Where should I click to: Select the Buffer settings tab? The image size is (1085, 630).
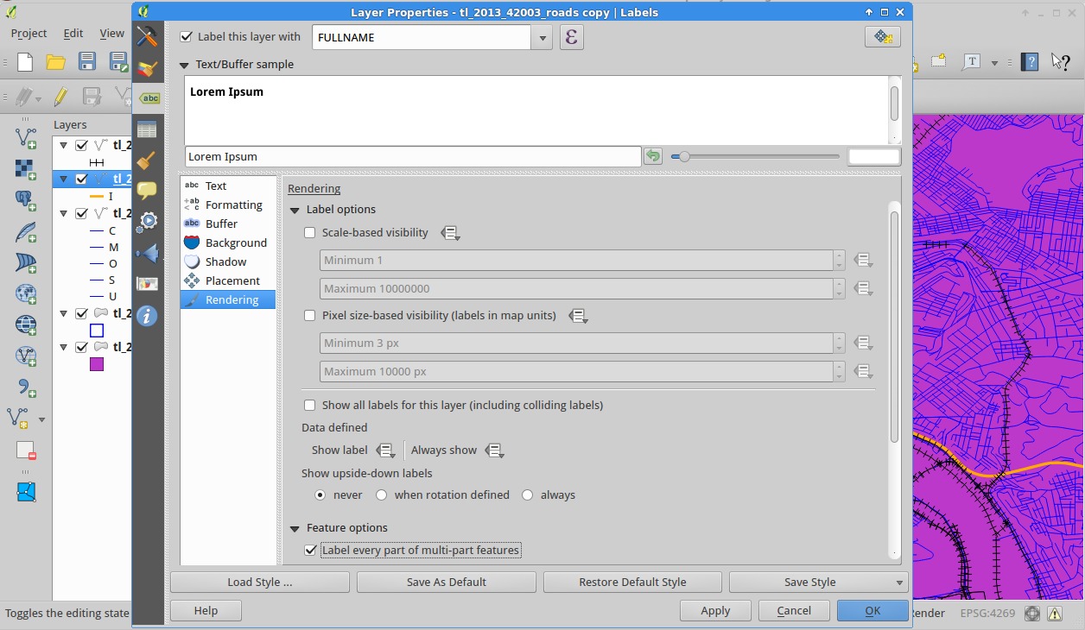[x=221, y=224]
